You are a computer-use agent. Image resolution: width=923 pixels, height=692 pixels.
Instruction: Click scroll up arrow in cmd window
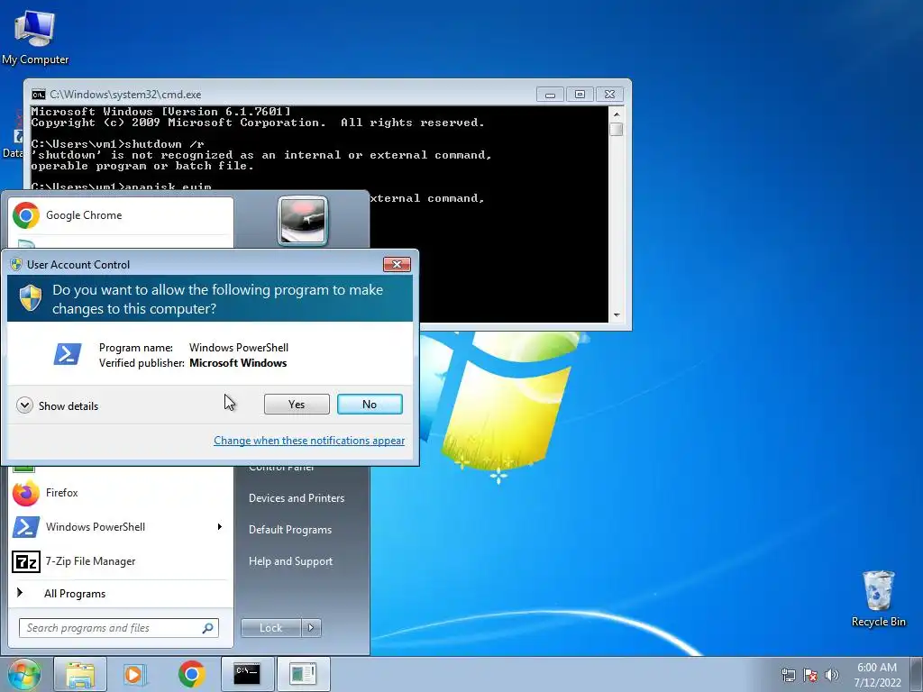tap(617, 114)
